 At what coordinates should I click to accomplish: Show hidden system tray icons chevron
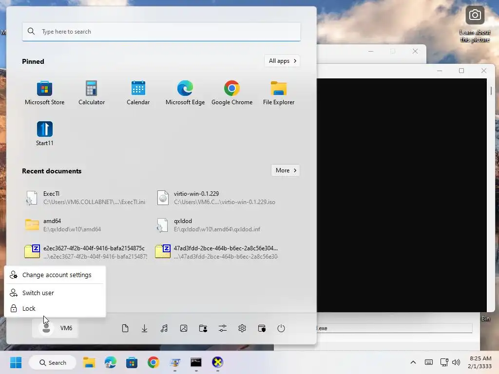click(x=413, y=362)
